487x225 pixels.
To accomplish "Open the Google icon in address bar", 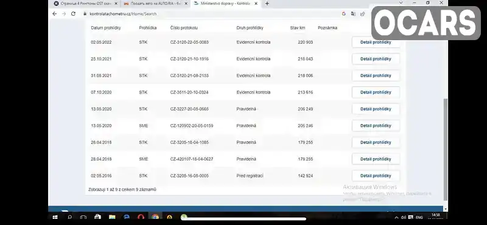I will [343, 13].
